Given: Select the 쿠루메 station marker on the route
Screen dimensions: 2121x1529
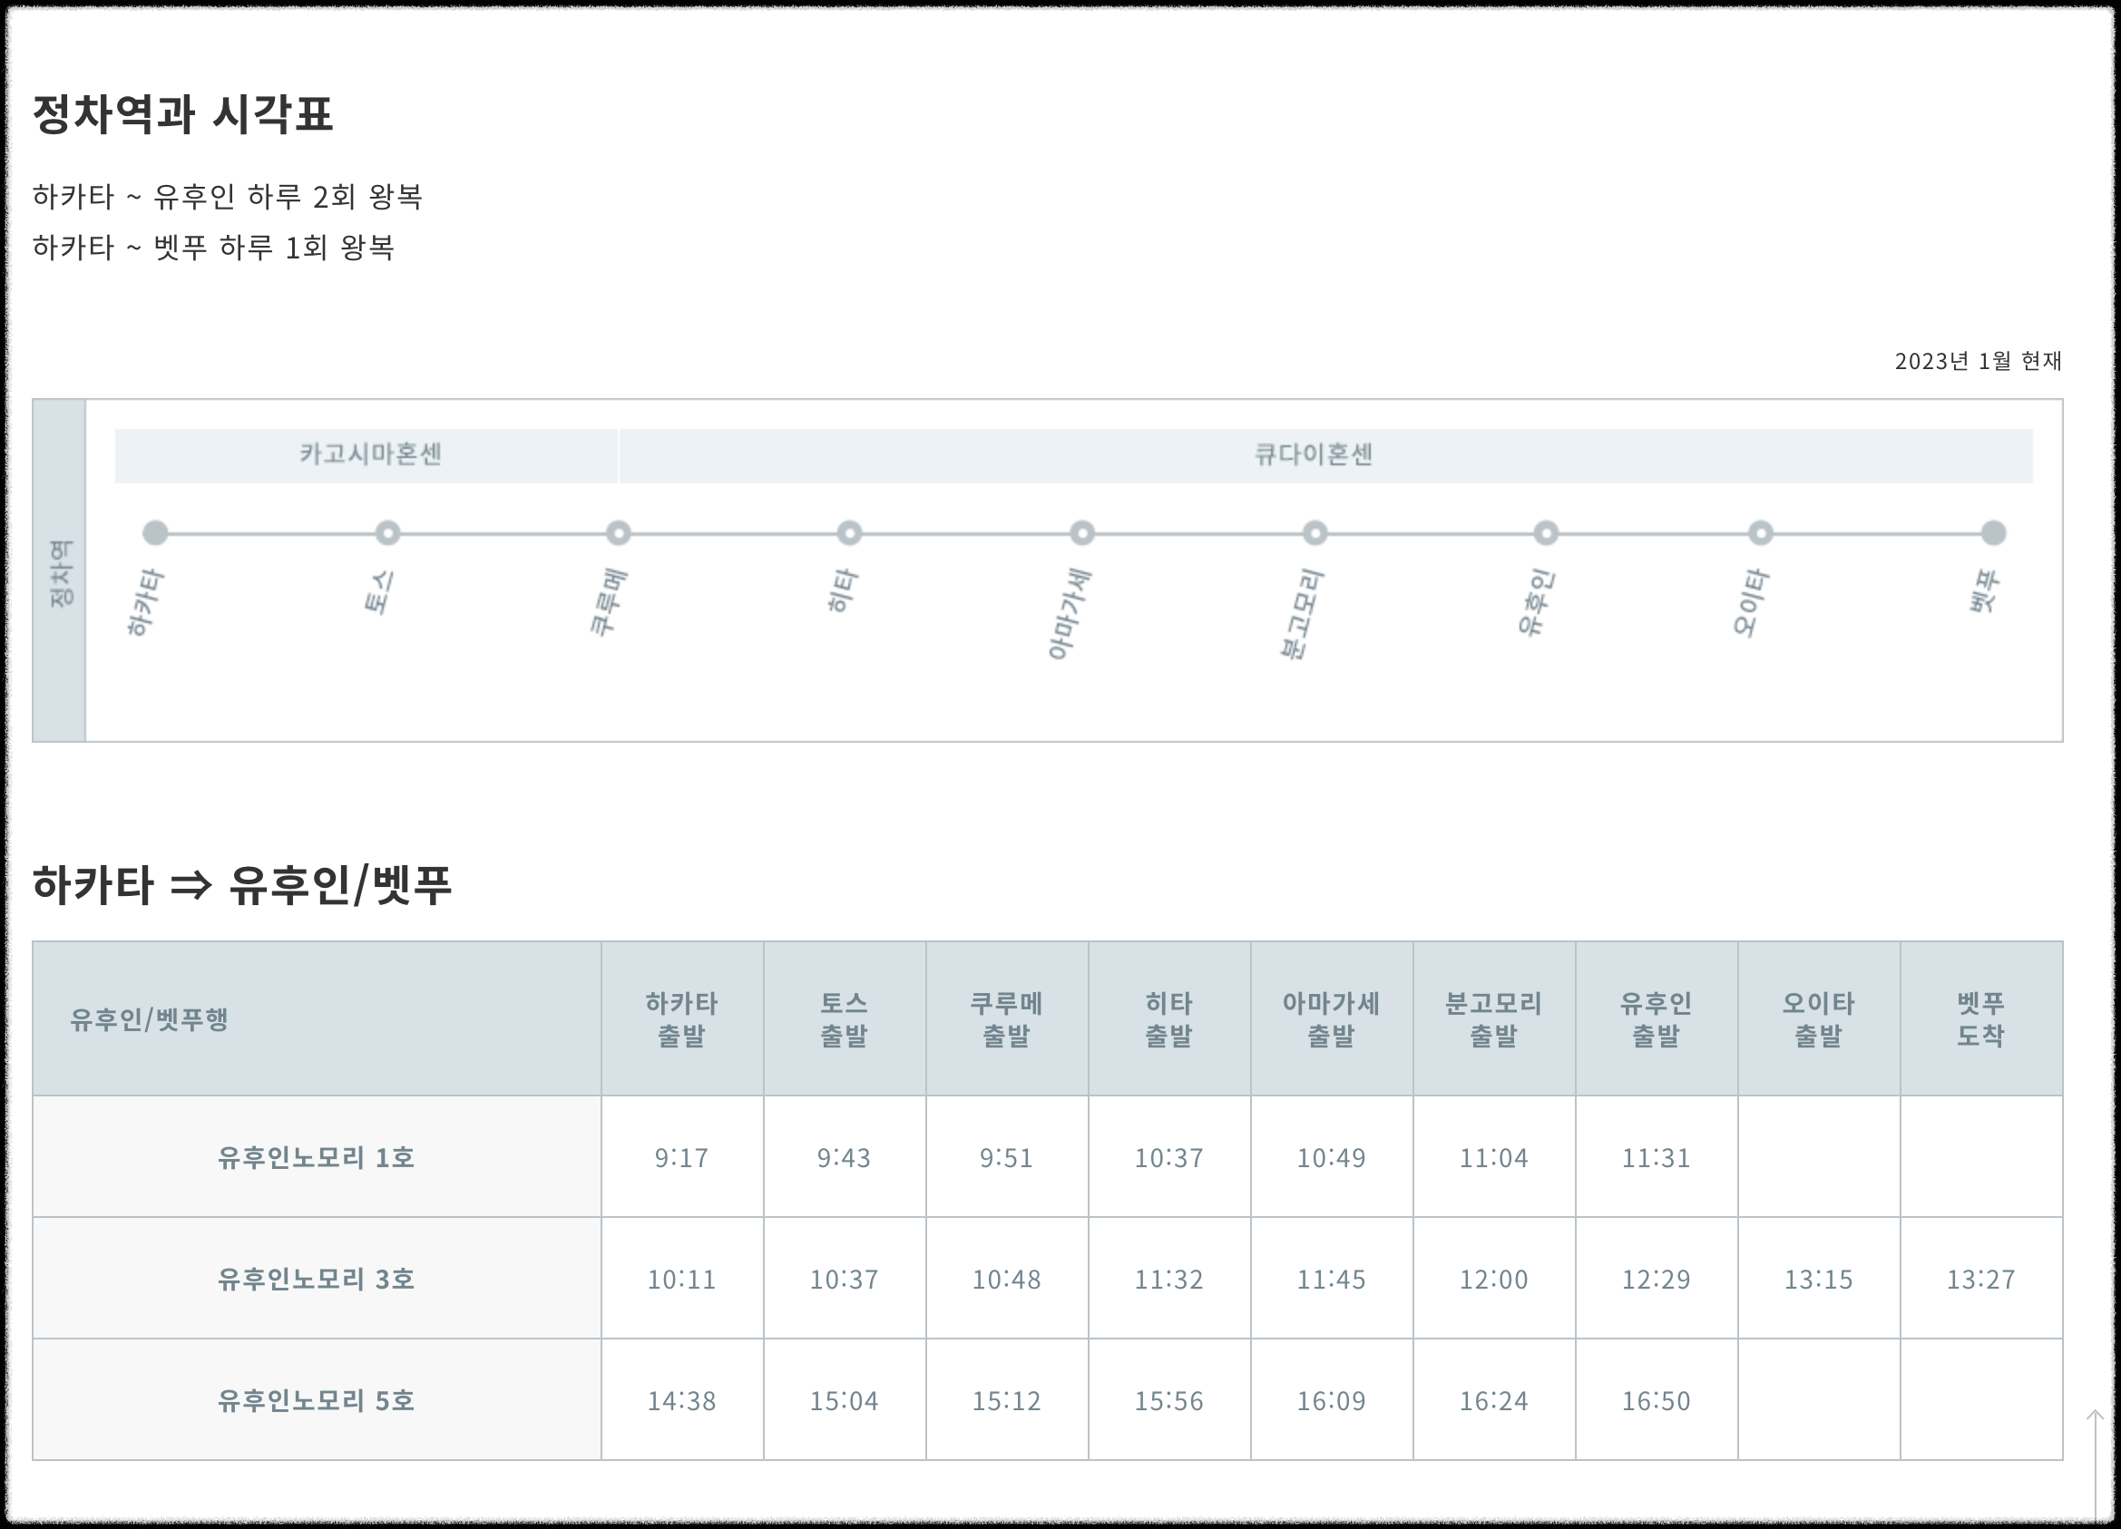Looking at the screenshot, I should [618, 532].
